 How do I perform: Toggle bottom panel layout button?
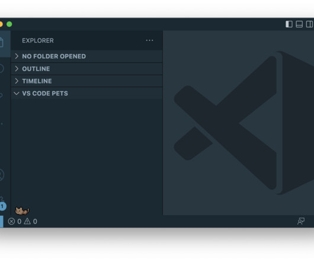(x=299, y=24)
